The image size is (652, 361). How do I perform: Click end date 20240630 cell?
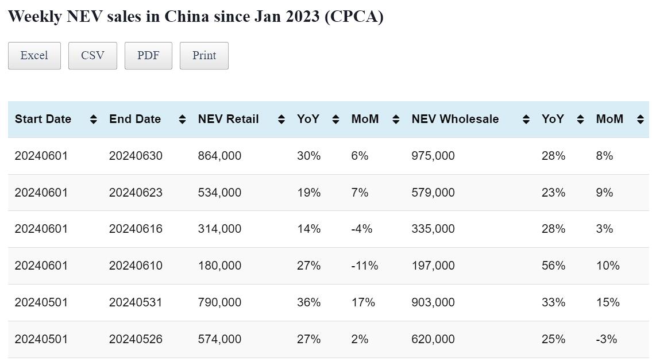coord(136,156)
